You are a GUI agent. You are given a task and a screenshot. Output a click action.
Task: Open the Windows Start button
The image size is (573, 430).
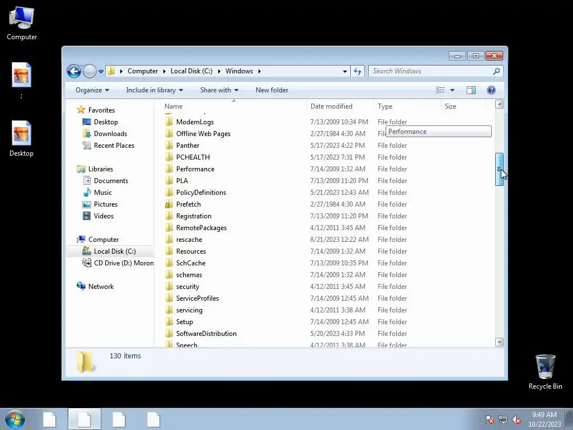tap(15, 419)
